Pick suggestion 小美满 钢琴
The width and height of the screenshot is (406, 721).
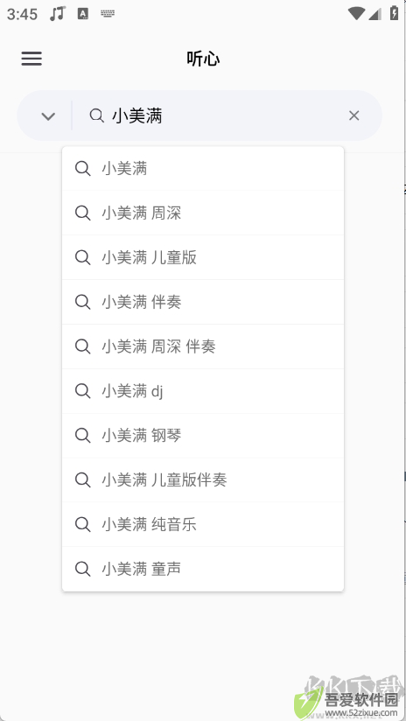pos(203,436)
